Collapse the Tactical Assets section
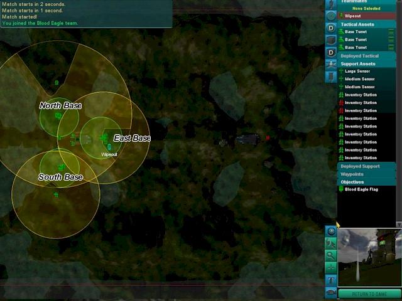 [367, 24]
